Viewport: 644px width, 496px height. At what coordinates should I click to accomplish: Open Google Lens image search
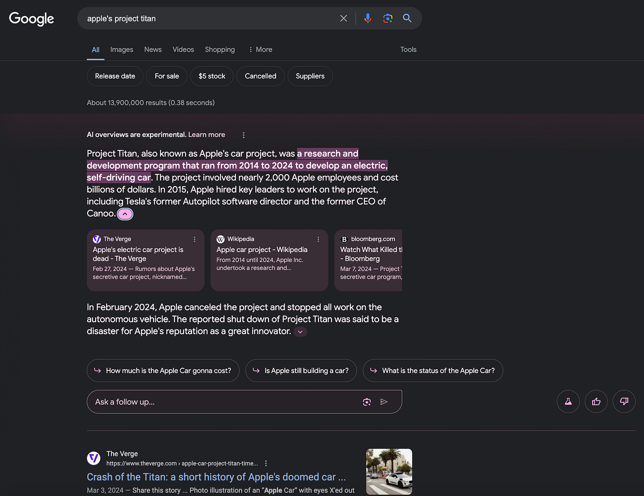coord(388,19)
